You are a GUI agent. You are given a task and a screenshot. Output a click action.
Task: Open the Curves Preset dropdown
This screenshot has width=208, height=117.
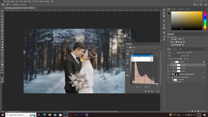point(145,51)
